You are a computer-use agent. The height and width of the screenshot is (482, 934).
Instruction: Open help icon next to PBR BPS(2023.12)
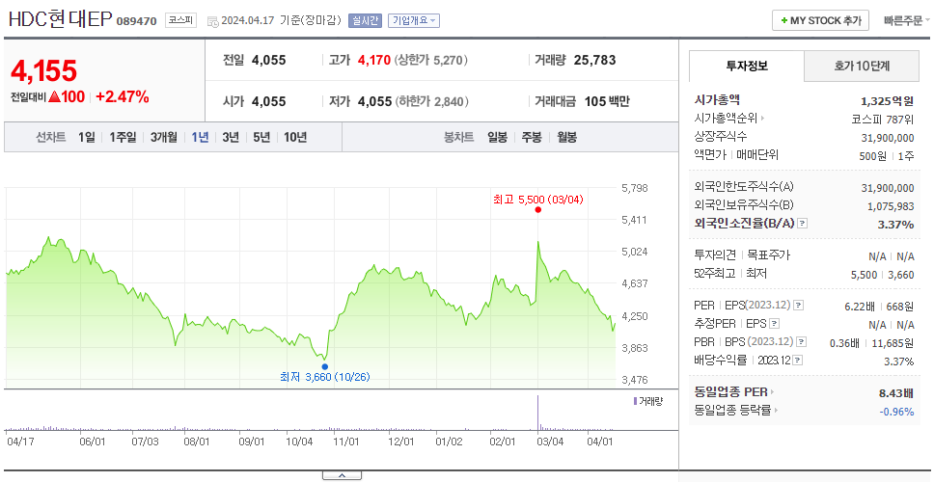pyautogui.click(x=802, y=342)
